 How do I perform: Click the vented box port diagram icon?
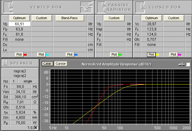[86, 7]
